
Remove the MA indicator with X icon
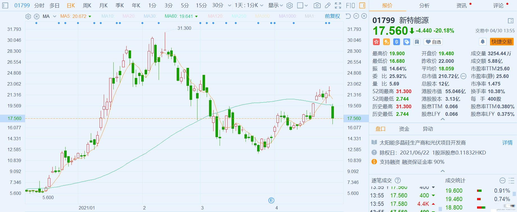[37, 17]
